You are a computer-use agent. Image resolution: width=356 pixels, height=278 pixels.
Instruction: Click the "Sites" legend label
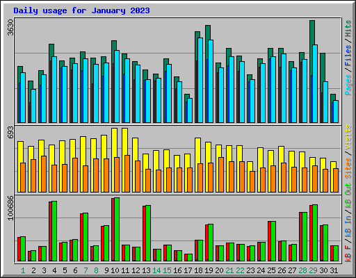coord(348,167)
